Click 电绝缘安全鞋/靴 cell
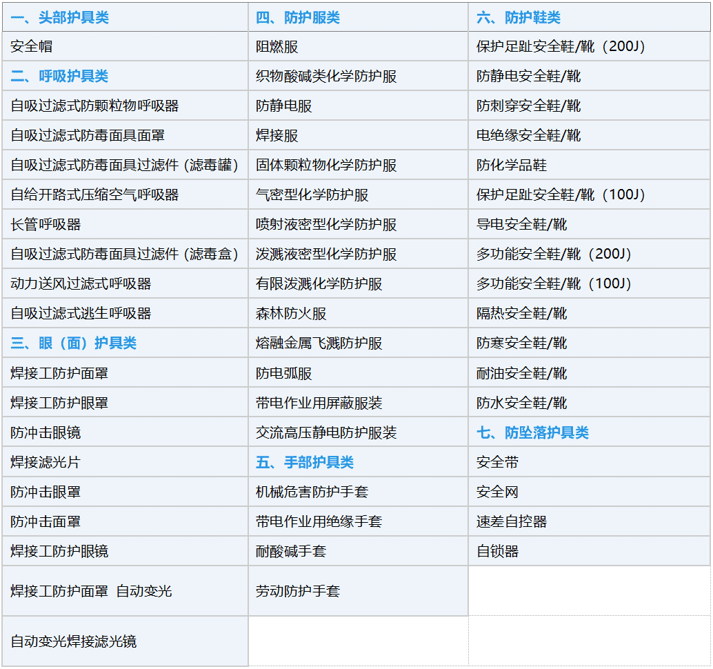This screenshot has width=713, height=669. point(590,135)
